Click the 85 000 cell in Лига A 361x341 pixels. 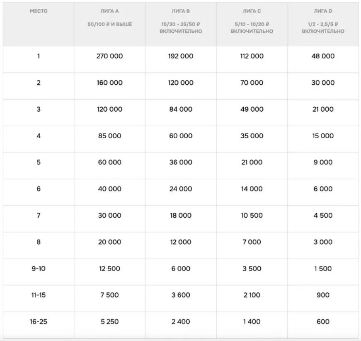point(110,136)
